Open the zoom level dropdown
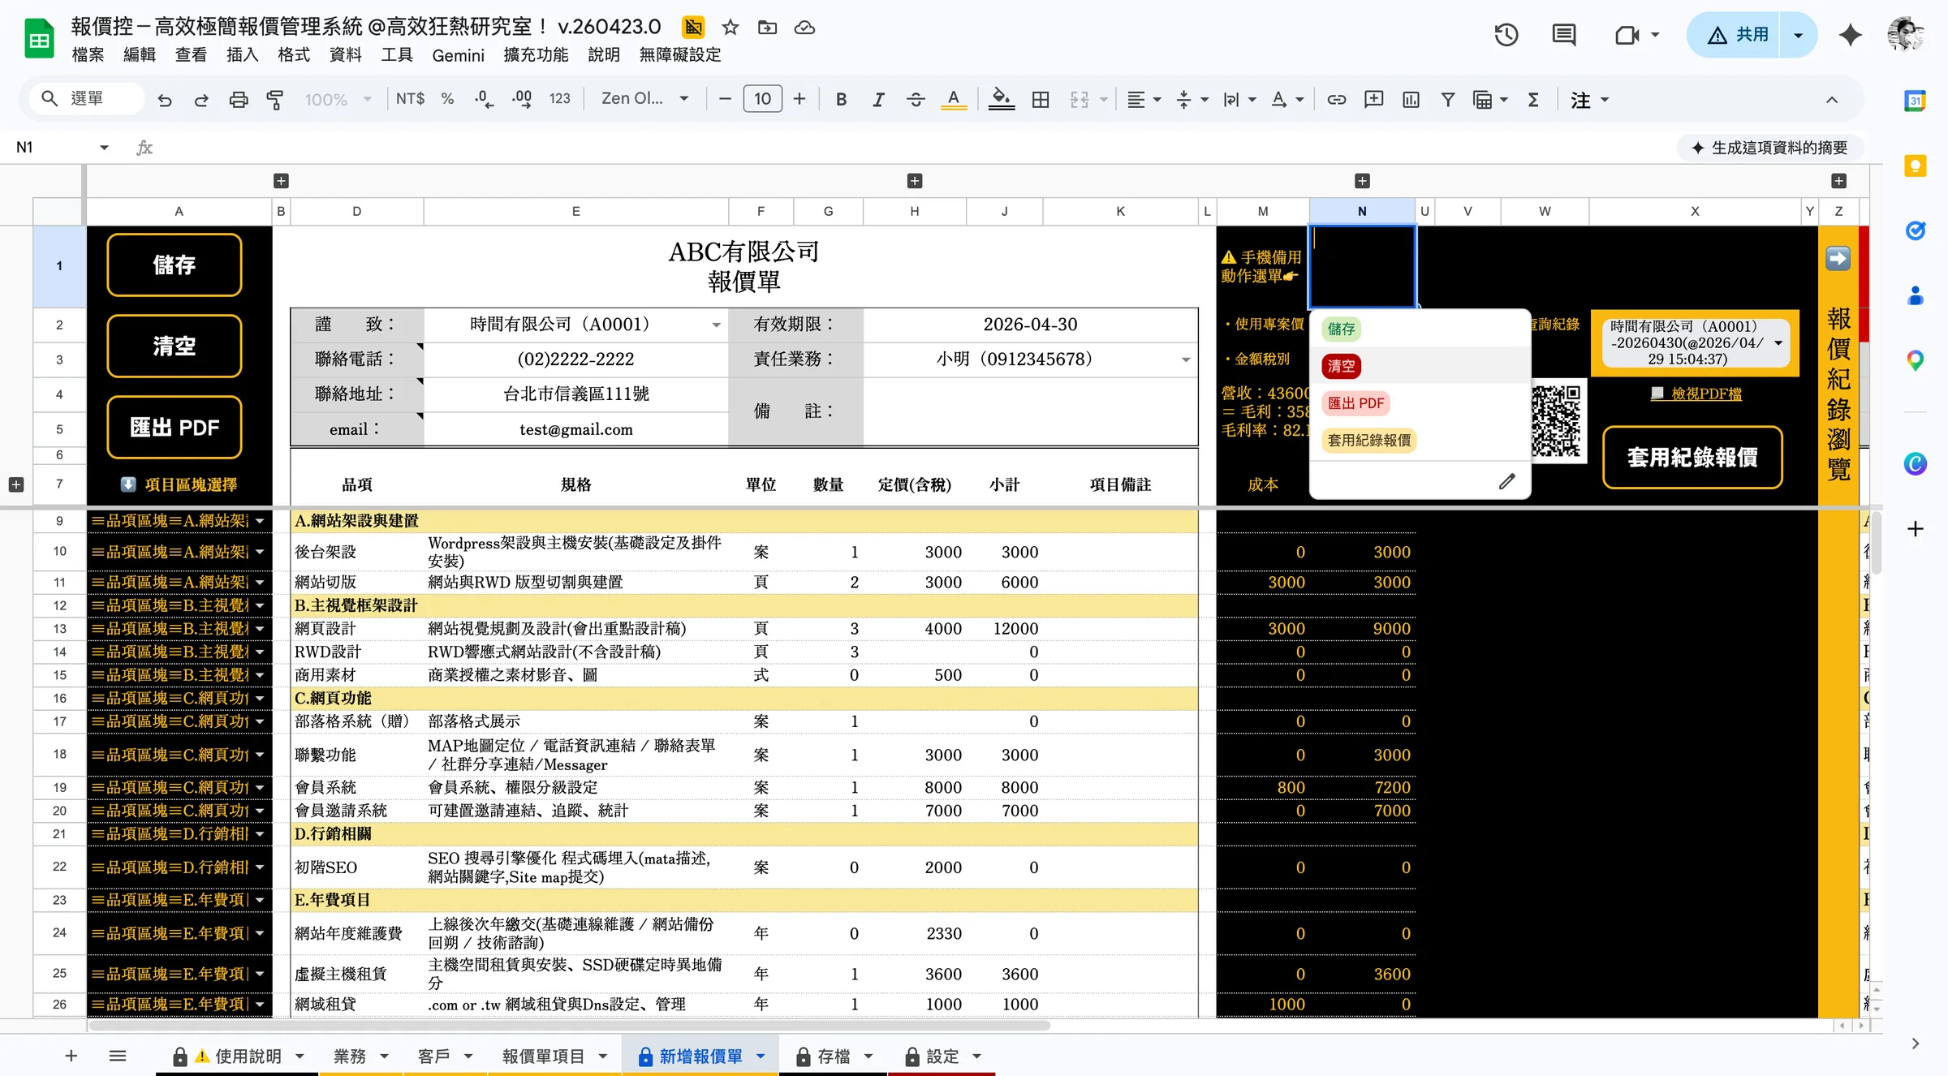This screenshot has height=1076, width=1948. (x=338, y=99)
